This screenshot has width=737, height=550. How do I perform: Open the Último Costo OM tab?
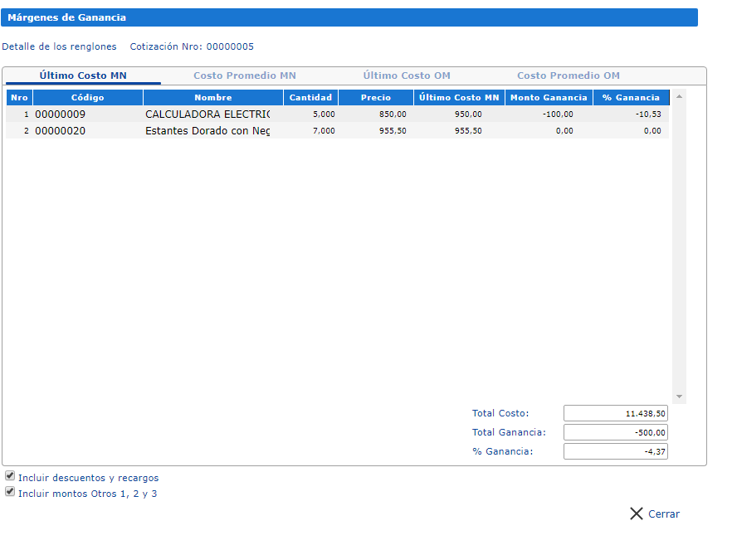pos(406,75)
